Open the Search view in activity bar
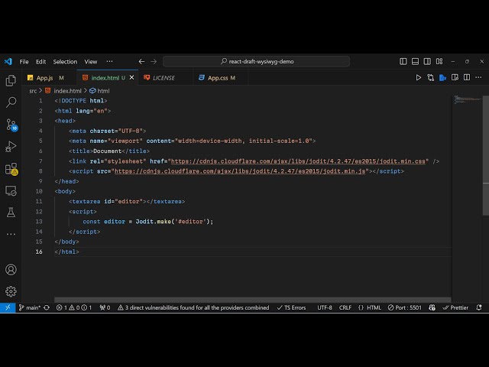The image size is (489, 367). [x=11, y=102]
